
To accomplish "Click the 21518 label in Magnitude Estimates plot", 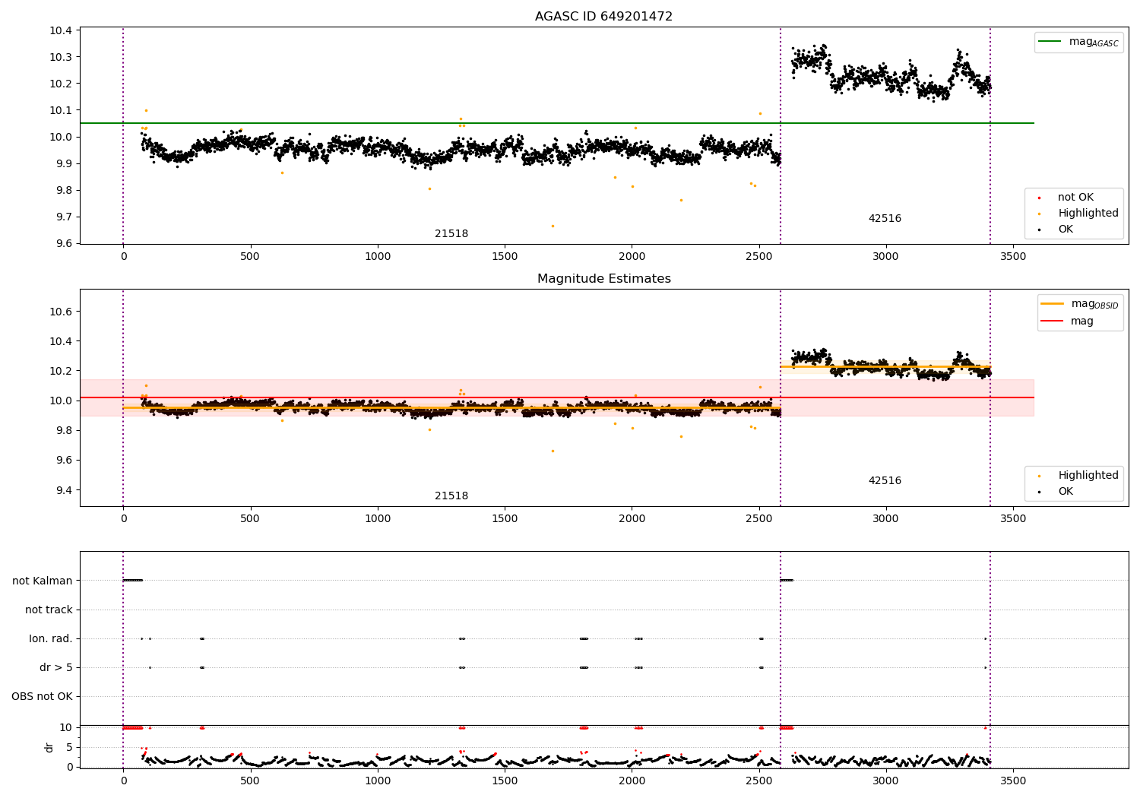I will 451,496.
